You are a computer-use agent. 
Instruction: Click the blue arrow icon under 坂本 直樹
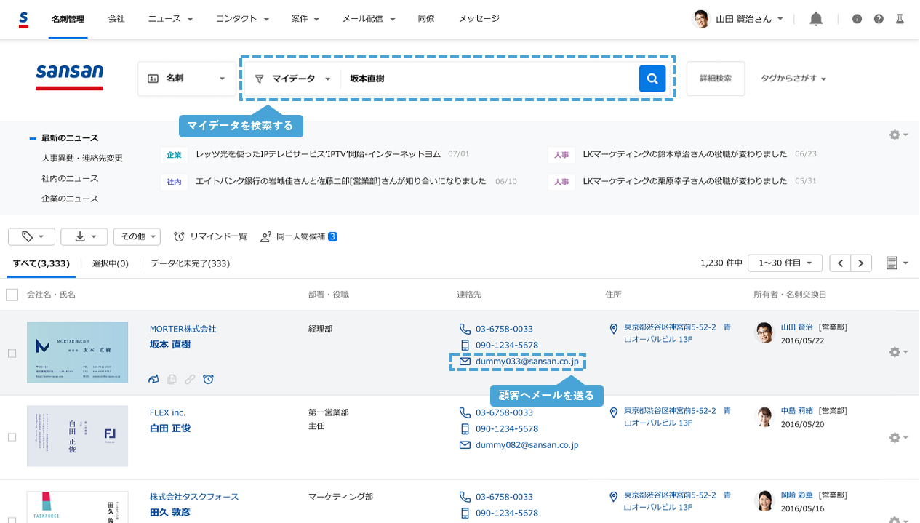[153, 379]
